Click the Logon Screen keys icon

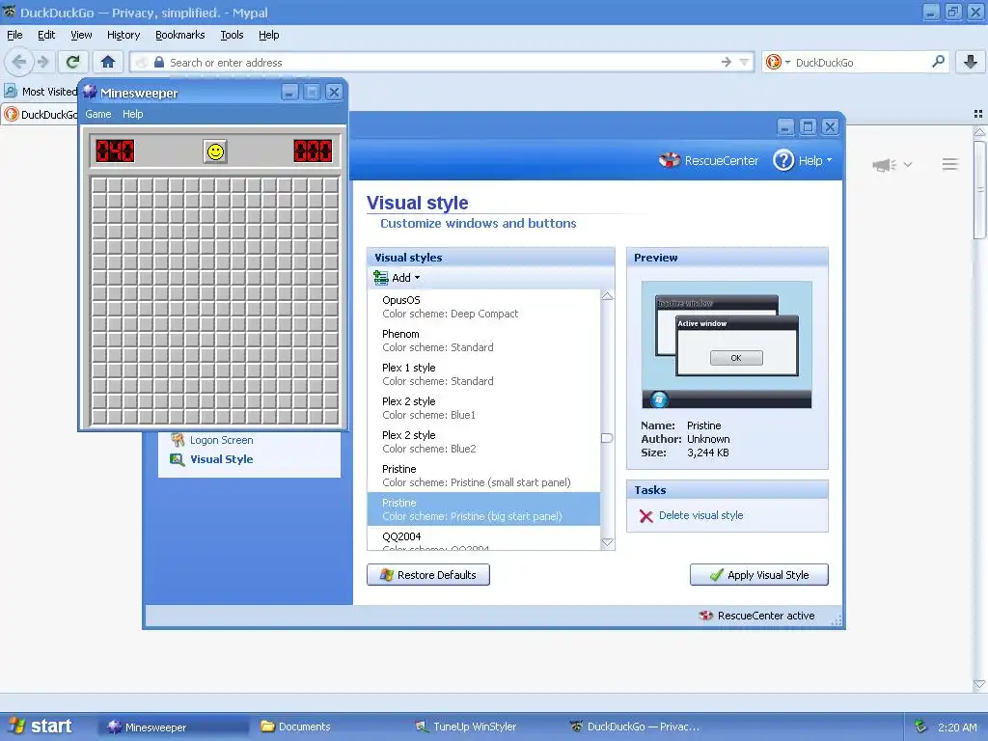pos(178,440)
